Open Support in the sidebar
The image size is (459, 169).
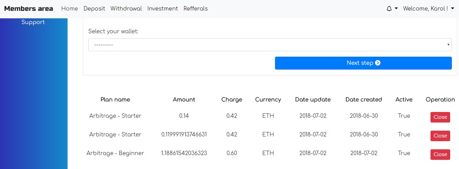(x=33, y=22)
